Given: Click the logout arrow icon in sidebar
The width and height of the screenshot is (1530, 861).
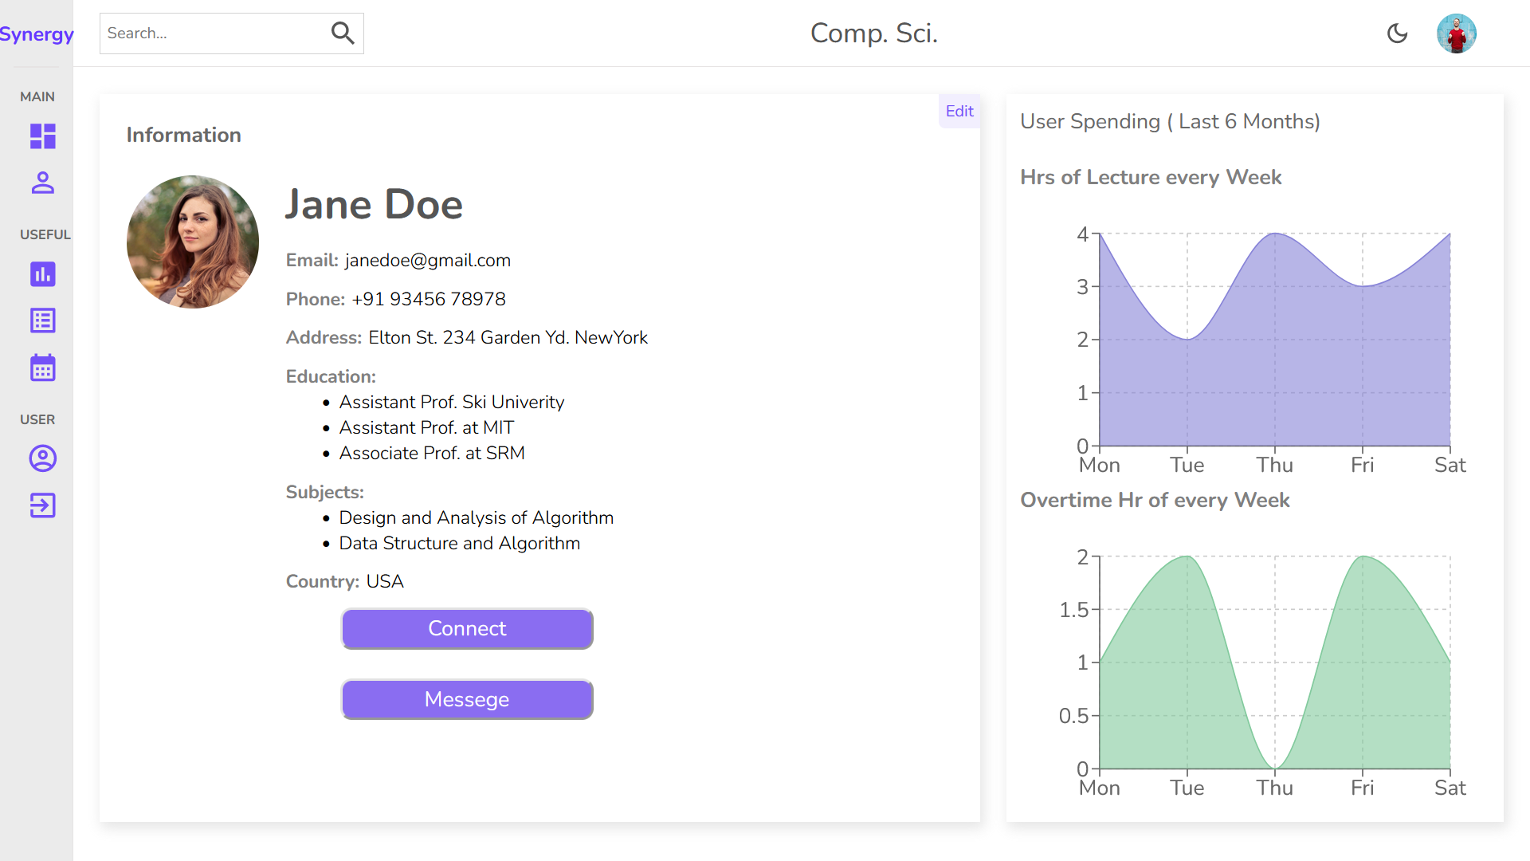Looking at the screenshot, I should pyautogui.click(x=43, y=505).
